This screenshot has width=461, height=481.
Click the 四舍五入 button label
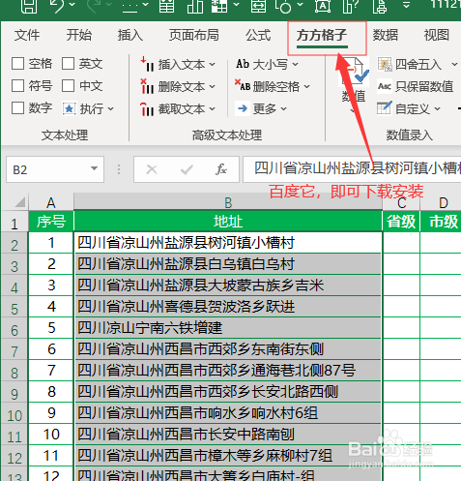coord(418,64)
